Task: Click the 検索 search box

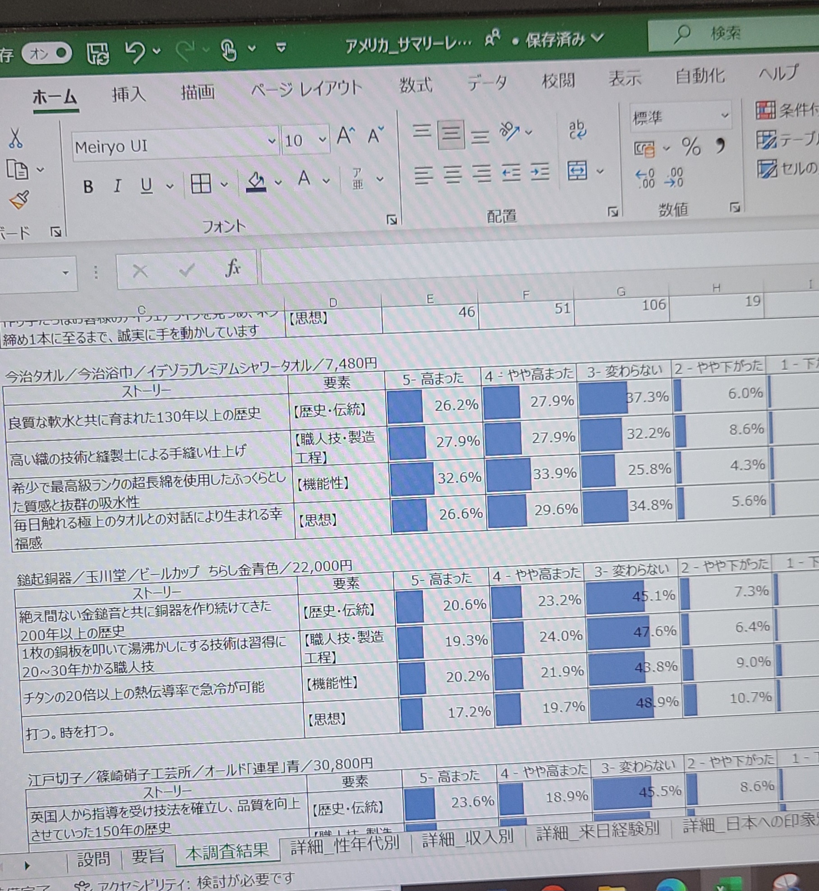Action: pos(733,34)
